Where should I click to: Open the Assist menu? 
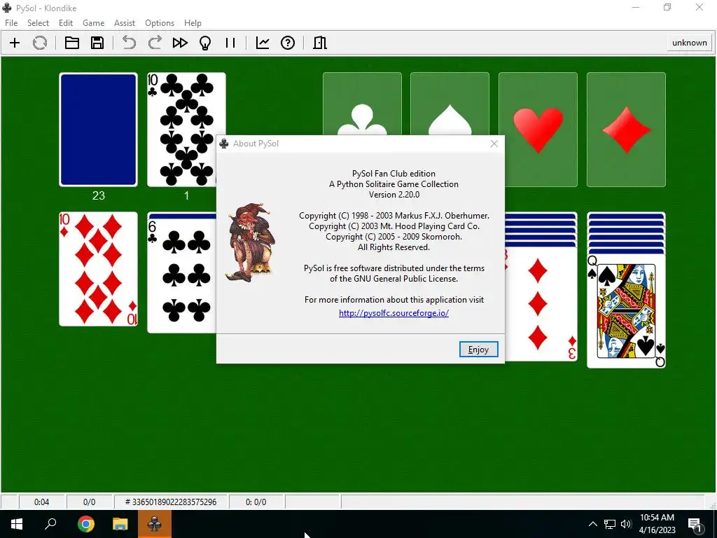125,23
